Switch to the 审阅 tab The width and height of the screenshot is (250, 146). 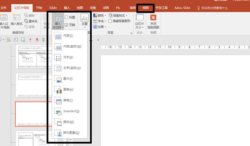[133, 8]
